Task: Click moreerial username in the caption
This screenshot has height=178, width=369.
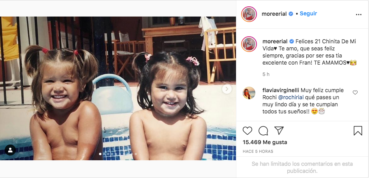Action: pyautogui.click(x=275, y=41)
